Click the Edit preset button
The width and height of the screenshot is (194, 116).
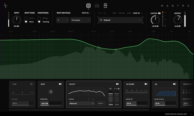(115, 13)
